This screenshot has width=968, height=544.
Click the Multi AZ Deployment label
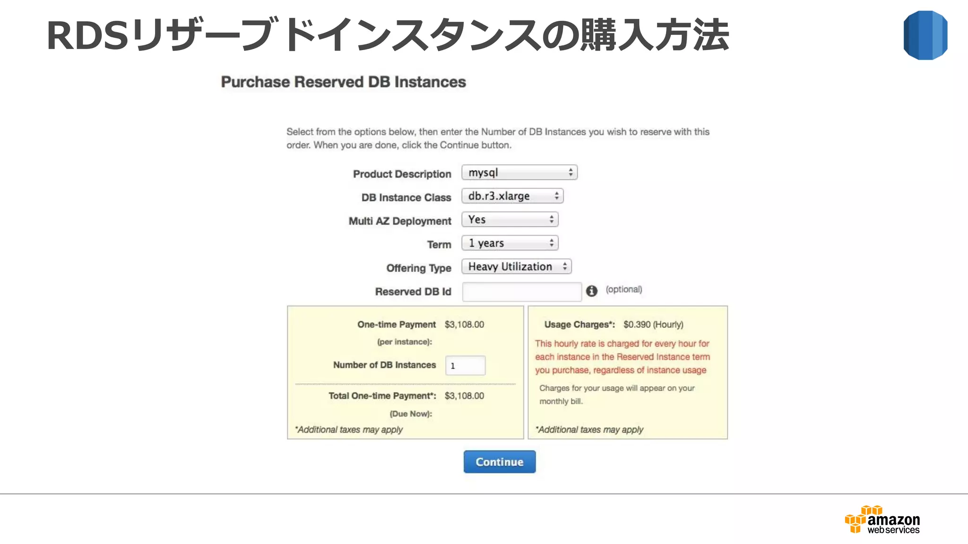400,221
